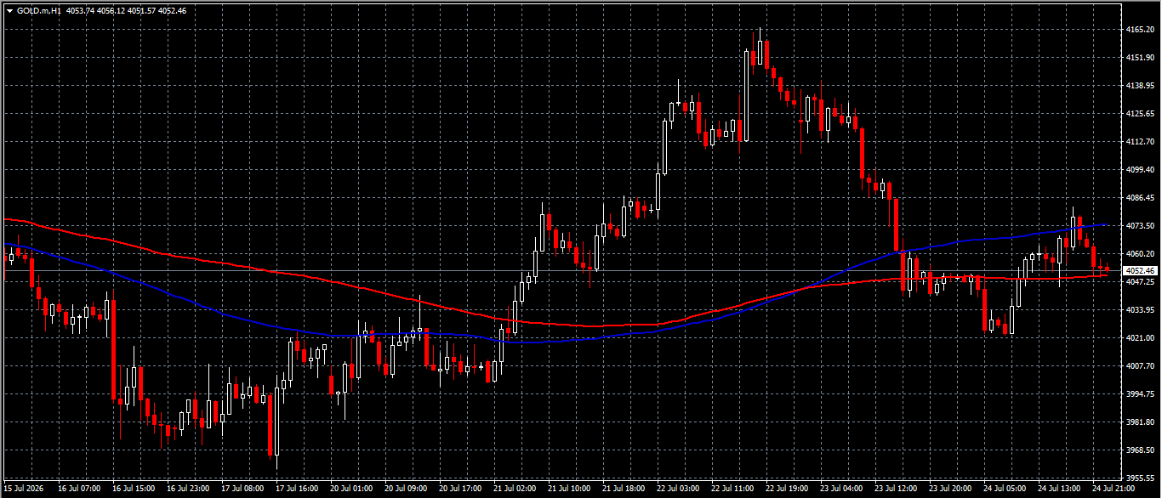Select the 16 Jul 07:00 time label
Screen dimensions: 1162x498
pos(78,490)
